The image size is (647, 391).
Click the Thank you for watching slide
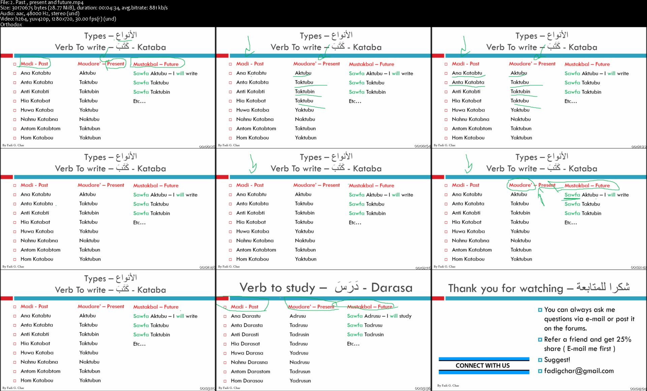(x=538, y=330)
